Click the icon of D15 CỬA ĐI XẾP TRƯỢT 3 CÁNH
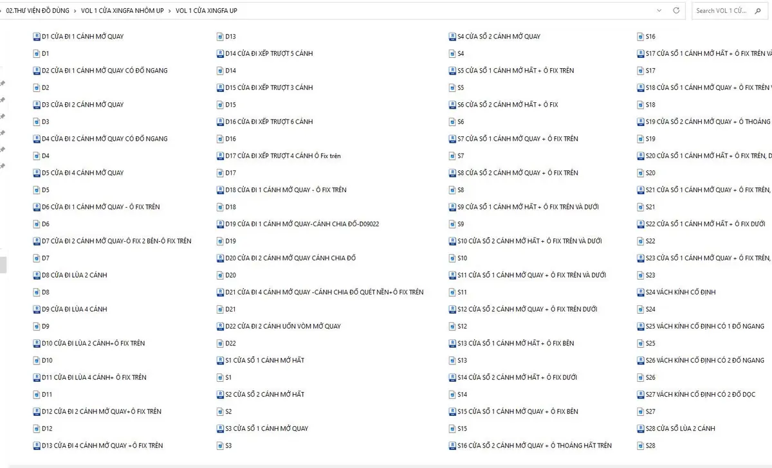Image resolution: width=772 pixels, height=468 pixels. (x=221, y=87)
